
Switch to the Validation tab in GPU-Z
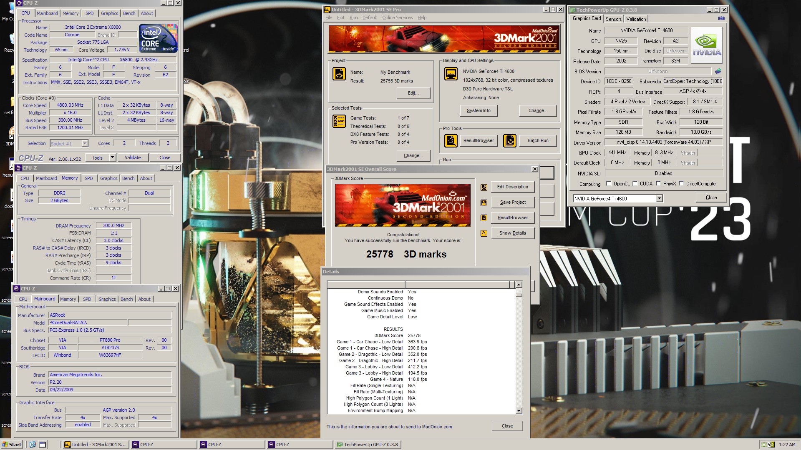[x=636, y=19]
